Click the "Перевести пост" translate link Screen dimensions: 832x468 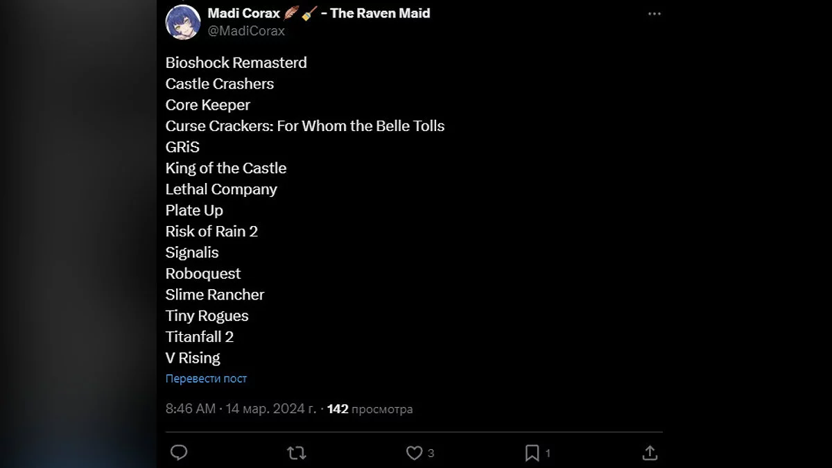click(206, 379)
